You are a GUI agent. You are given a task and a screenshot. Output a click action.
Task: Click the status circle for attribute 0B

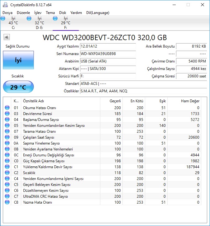(7, 149)
